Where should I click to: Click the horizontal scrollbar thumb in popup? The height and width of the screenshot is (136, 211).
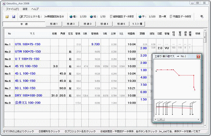coord(161,119)
